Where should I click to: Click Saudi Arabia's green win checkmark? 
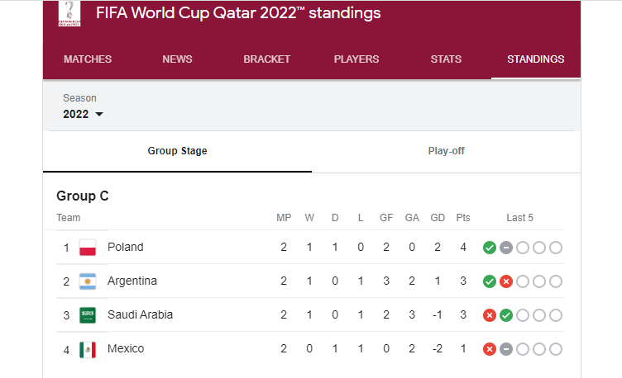click(506, 315)
